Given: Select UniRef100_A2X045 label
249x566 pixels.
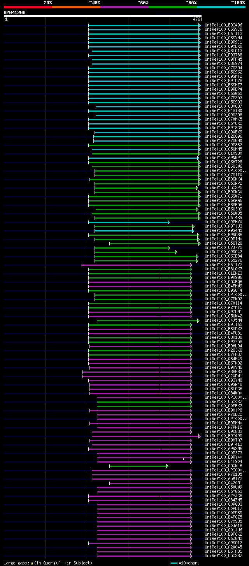Looking at the screenshot, I should point(224,547).
